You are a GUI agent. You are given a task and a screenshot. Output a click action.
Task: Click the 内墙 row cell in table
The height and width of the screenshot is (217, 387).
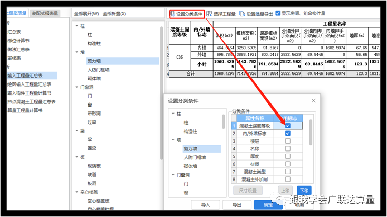point(202,48)
